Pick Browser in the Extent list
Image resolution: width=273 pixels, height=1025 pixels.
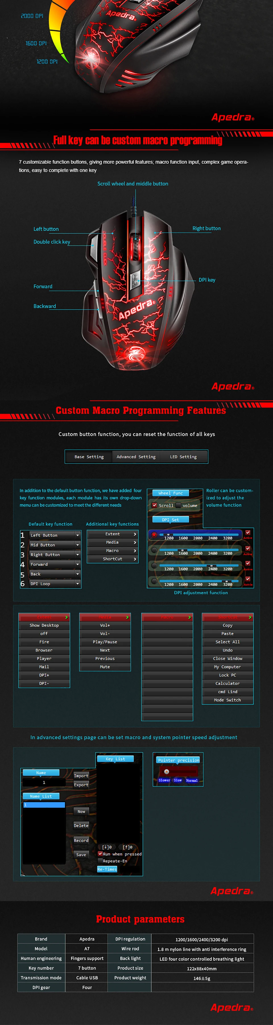point(44,650)
